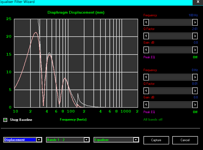Screen dimensions: 203x150
Task: Increase band 1 Gain dB with right arrow
Action: 195,50
